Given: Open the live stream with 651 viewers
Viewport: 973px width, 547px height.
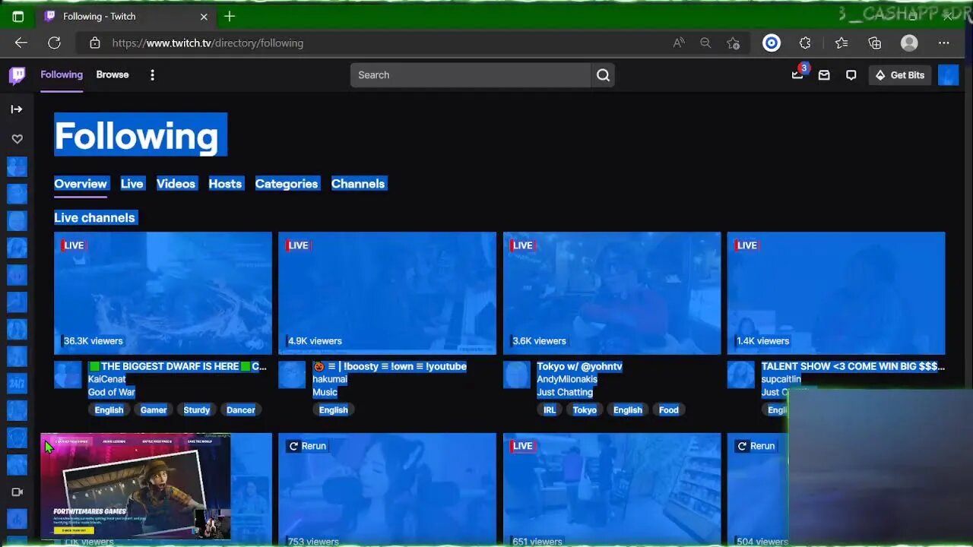Looking at the screenshot, I should point(612,490).
